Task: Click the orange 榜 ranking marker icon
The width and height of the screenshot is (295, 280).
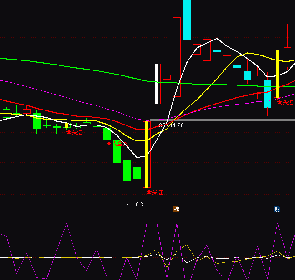Action: (177, 209)
